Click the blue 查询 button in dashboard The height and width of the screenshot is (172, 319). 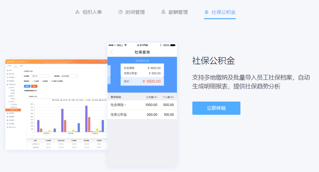coord(27,86)
